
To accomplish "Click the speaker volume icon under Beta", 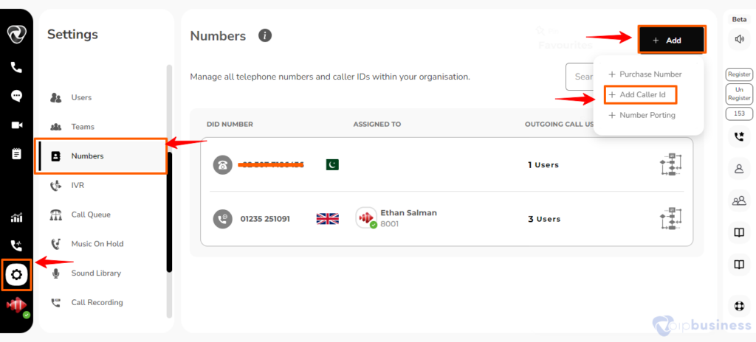I will coord(739,39).
